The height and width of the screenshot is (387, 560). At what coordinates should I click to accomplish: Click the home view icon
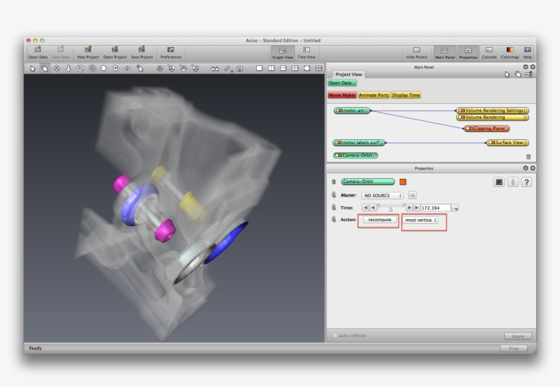point(104,68)
